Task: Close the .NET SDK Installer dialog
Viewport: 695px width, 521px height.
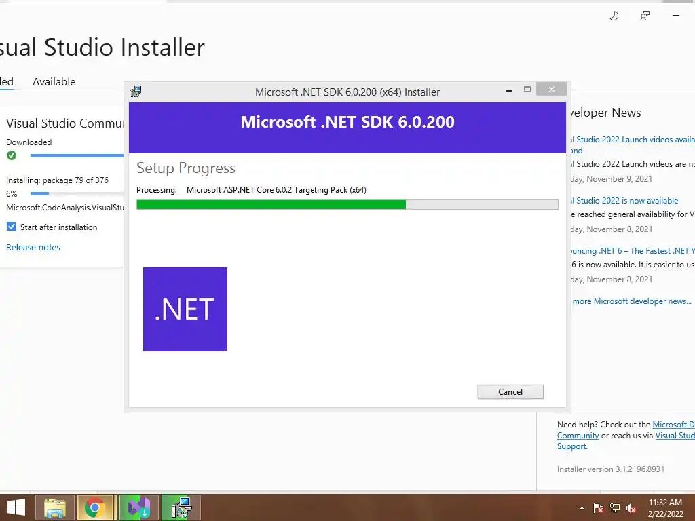Action: click(x=551, y=89)
